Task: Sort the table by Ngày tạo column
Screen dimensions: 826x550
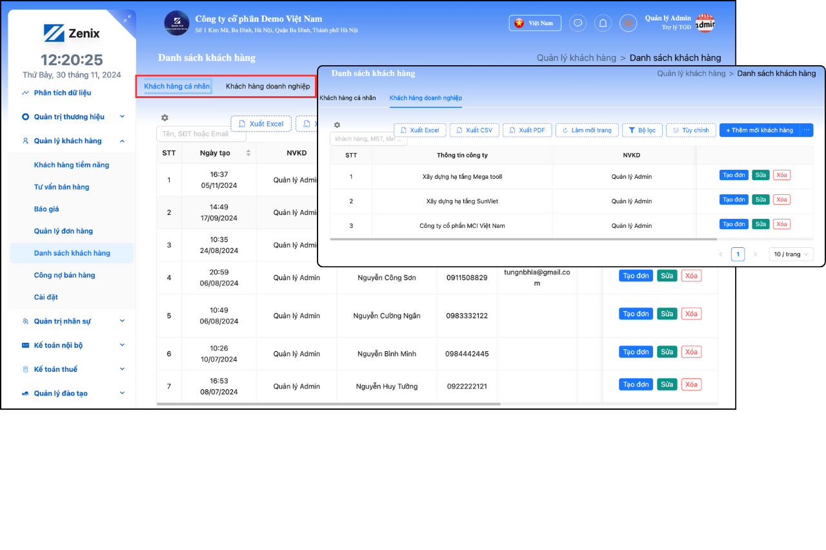Action: click(x=248, y=153)
